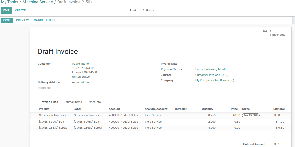Click CANCEL ENTRY

[45, 20]
